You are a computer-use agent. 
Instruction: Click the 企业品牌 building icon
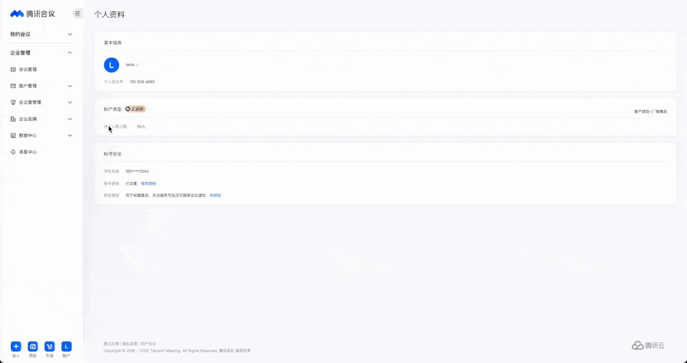[13, 119]
